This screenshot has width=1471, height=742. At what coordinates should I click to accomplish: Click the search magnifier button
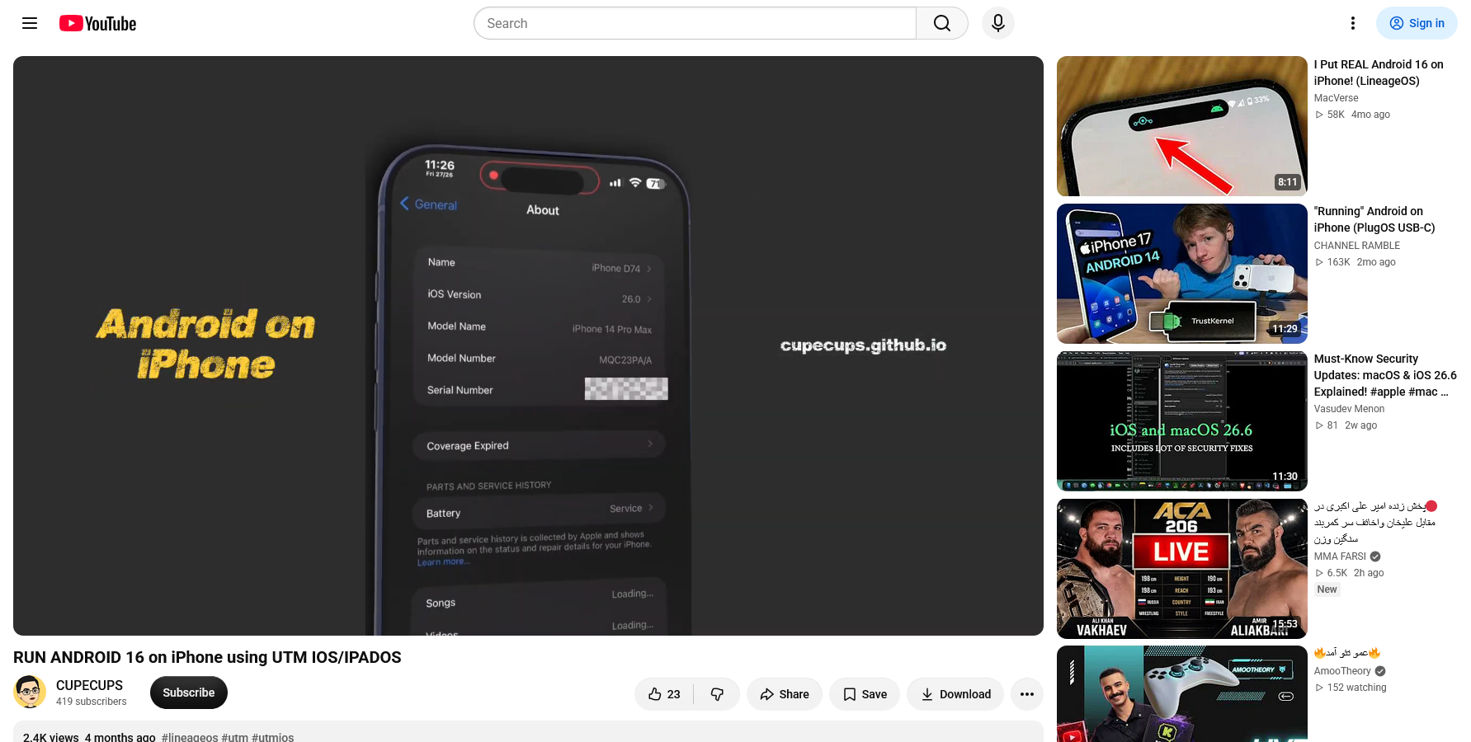pyautogui.click(x=942, y=23)
